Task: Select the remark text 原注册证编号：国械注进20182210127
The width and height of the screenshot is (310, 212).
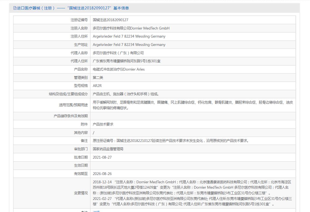Action: (171, 141)
